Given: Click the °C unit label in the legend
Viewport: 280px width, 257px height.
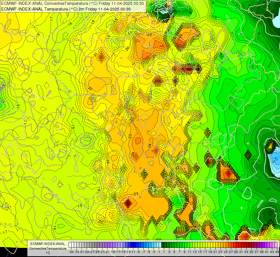Looking at the screenshot, I should tap(48, 253).
